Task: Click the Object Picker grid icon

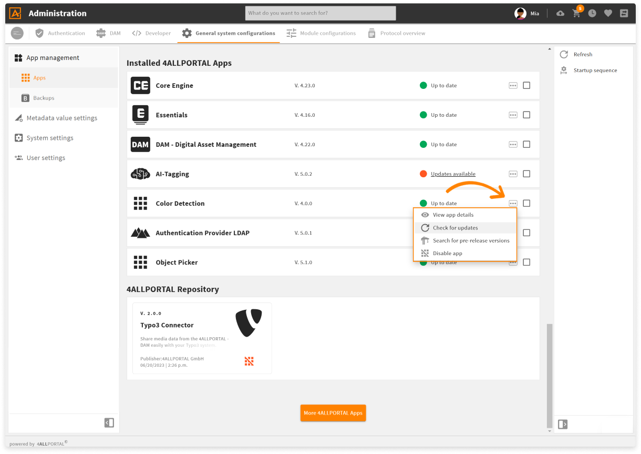Action: coord(140,263)
